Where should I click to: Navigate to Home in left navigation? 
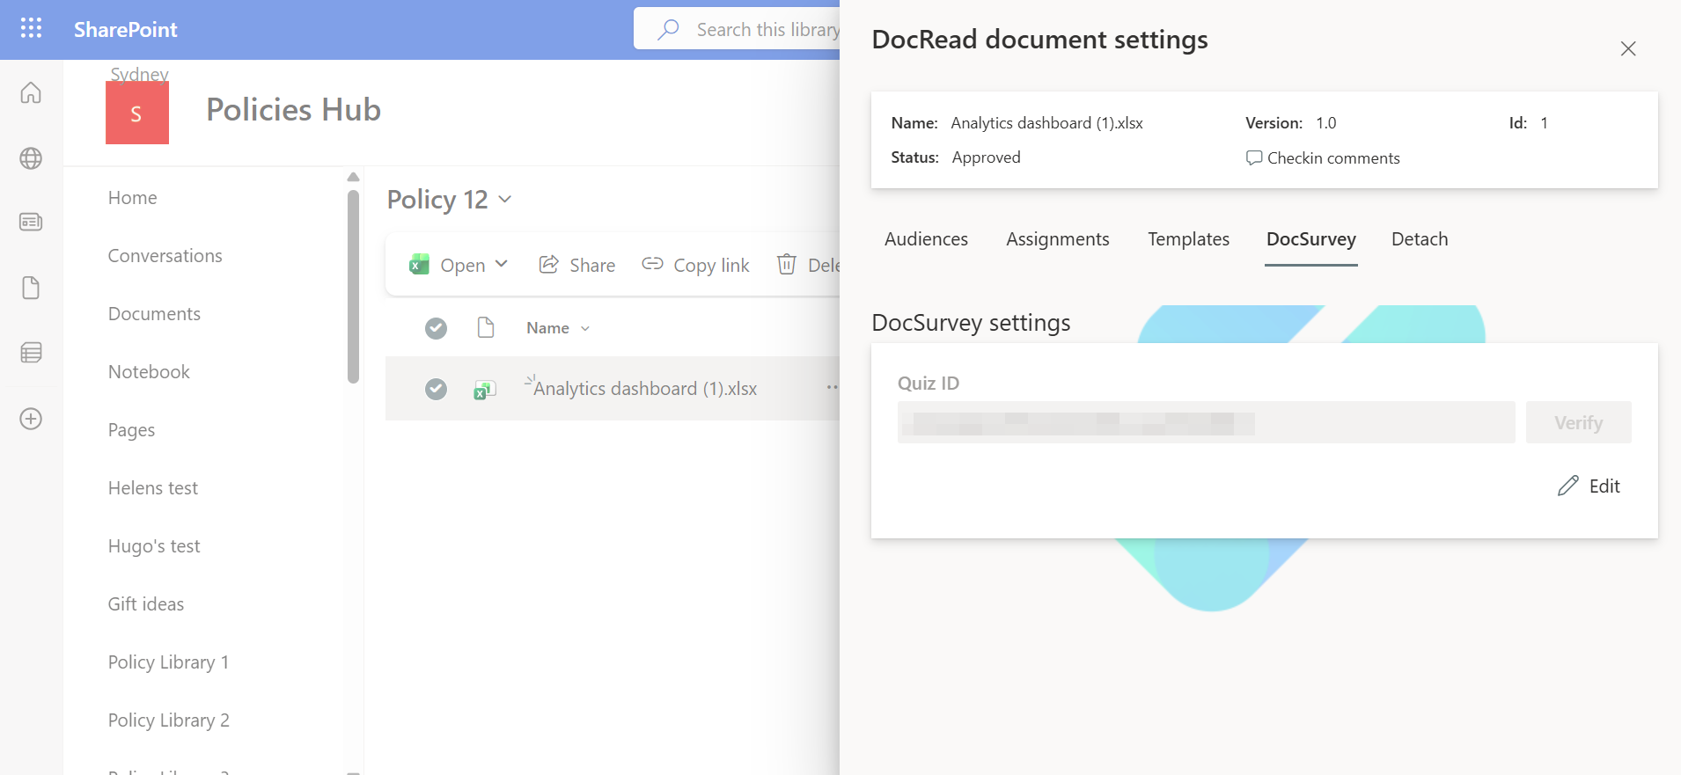pos(133,198)
